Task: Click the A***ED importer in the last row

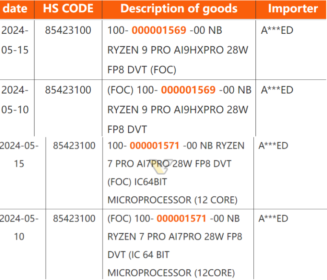Action: click(273, 219)
